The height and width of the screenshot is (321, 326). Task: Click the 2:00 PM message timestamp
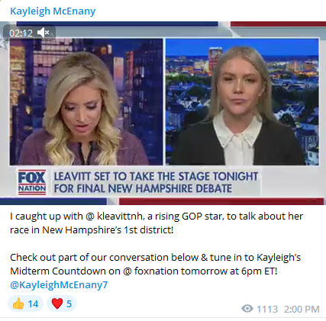[x=302, y=309]
